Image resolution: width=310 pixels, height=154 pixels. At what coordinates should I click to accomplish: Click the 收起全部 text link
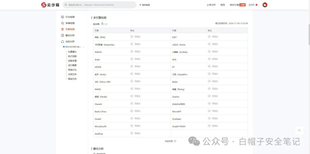(x=169, y=141)
